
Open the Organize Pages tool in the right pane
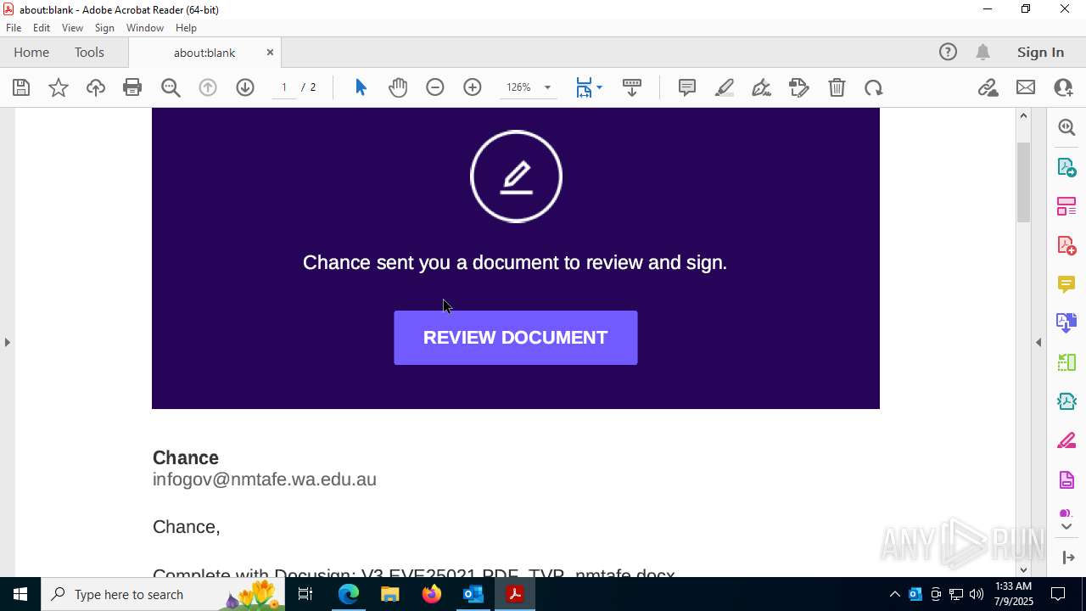pyautogui.click(x=1066, y=206)
